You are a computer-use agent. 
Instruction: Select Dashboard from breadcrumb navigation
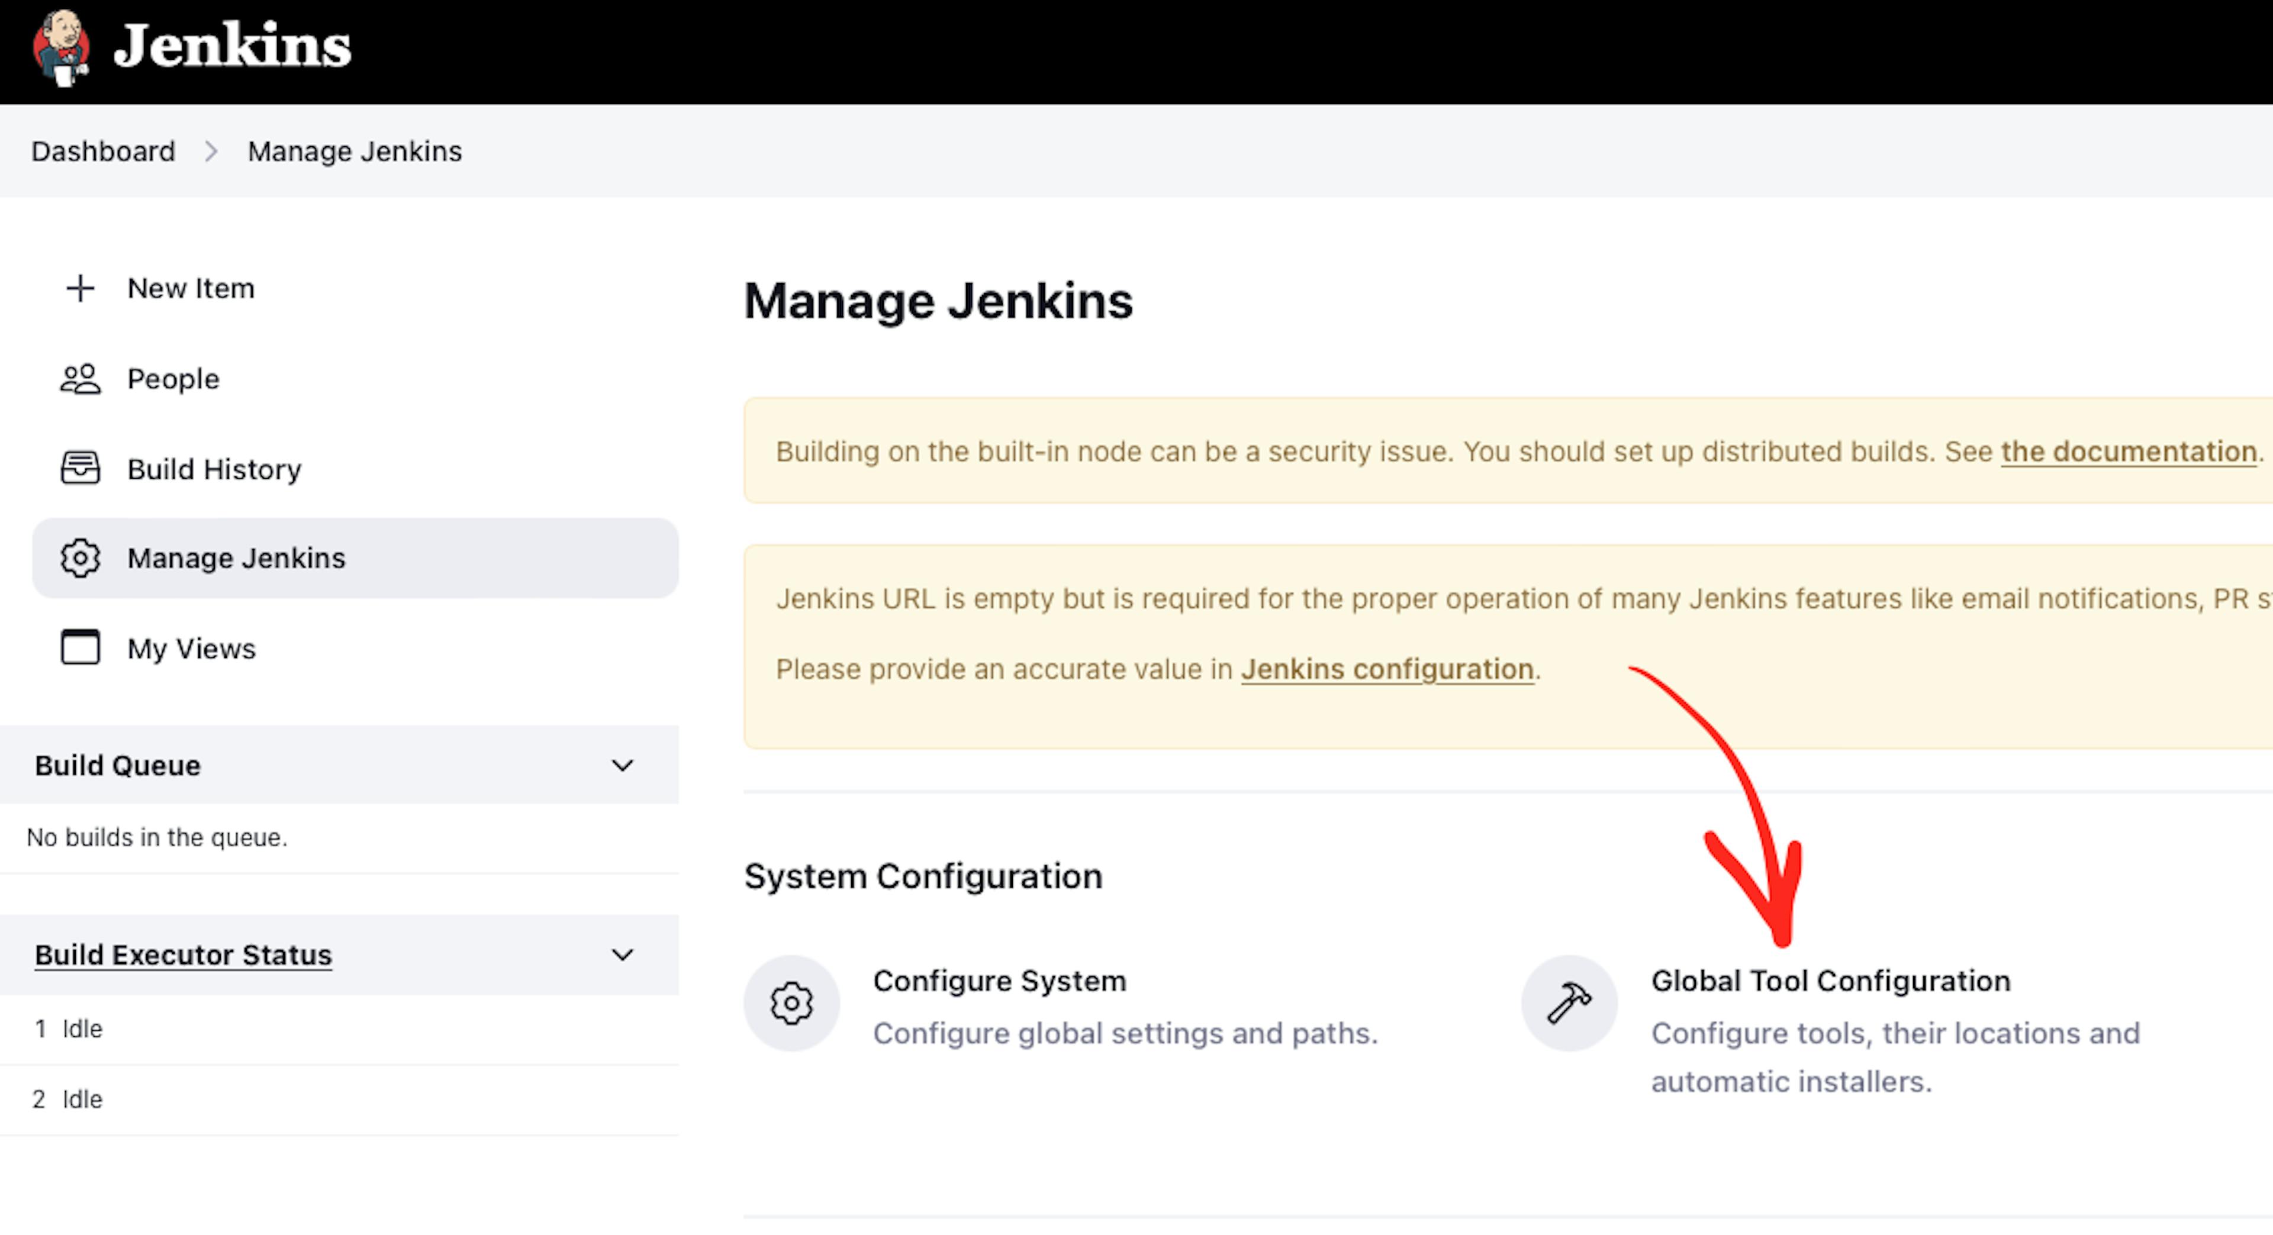(102, 150)
